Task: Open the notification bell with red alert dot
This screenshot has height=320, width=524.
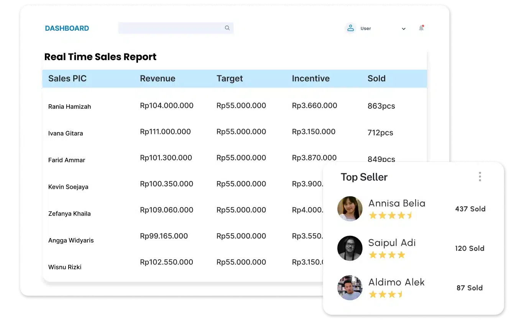Action: [x=421, y=28]
